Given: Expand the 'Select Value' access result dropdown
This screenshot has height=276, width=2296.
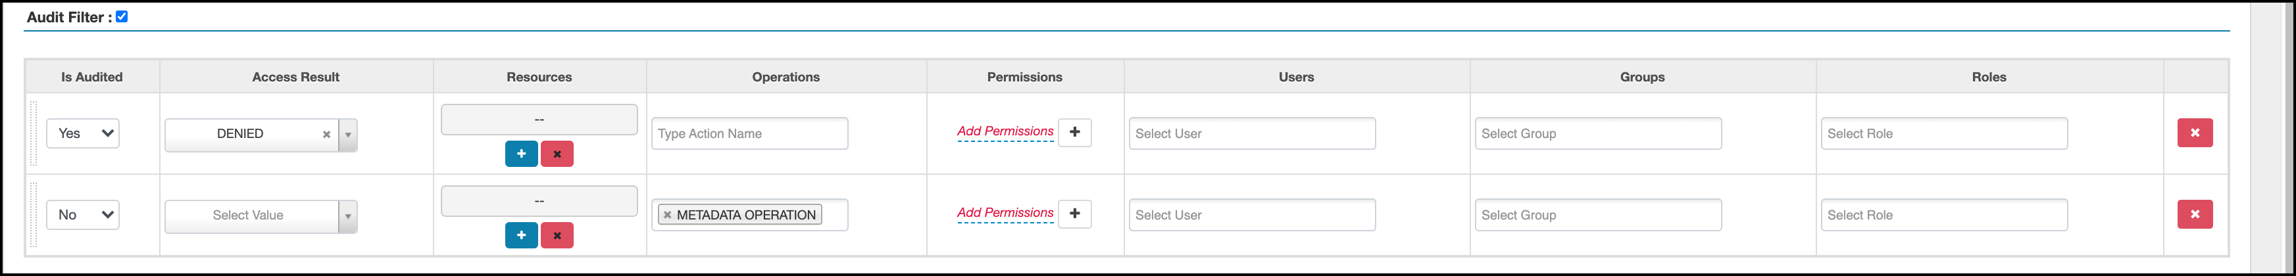Looking at the screenshot, I should click(x=349, y=216).
